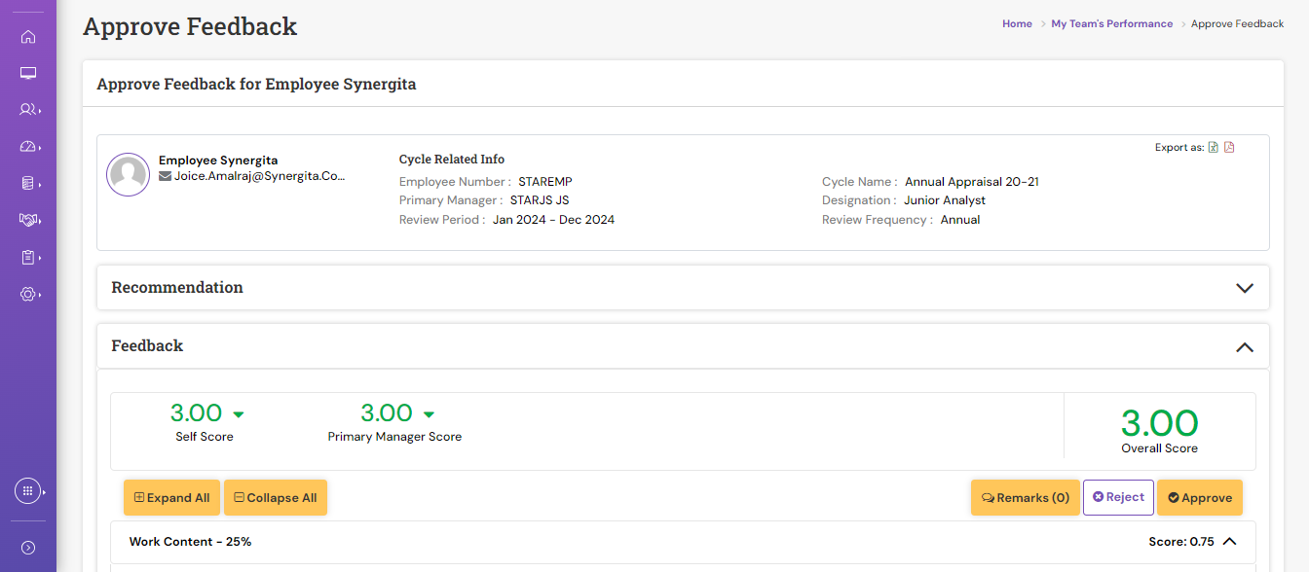Click the Recommendation section heading
This screenshot has width=1309, height=572.
point(177,287)
